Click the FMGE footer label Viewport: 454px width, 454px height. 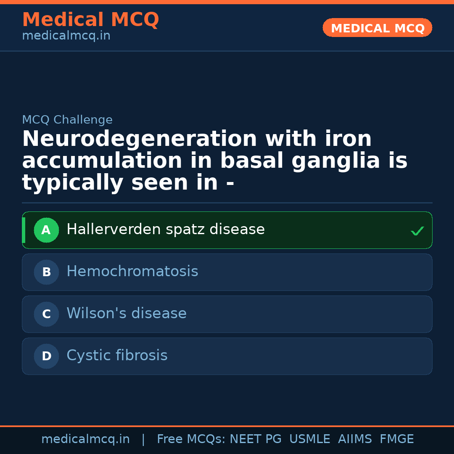tap(396, 439)
